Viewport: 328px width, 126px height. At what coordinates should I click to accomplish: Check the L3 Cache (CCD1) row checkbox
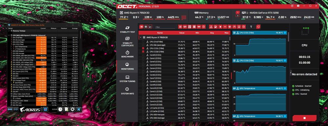pos(143,108)
